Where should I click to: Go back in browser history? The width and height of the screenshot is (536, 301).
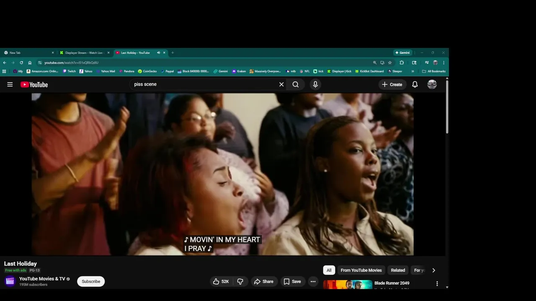(5, 63)
